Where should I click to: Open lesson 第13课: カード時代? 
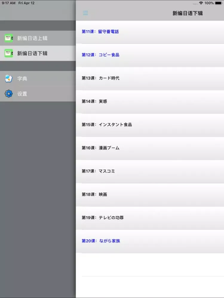click(x=150, y=78)
